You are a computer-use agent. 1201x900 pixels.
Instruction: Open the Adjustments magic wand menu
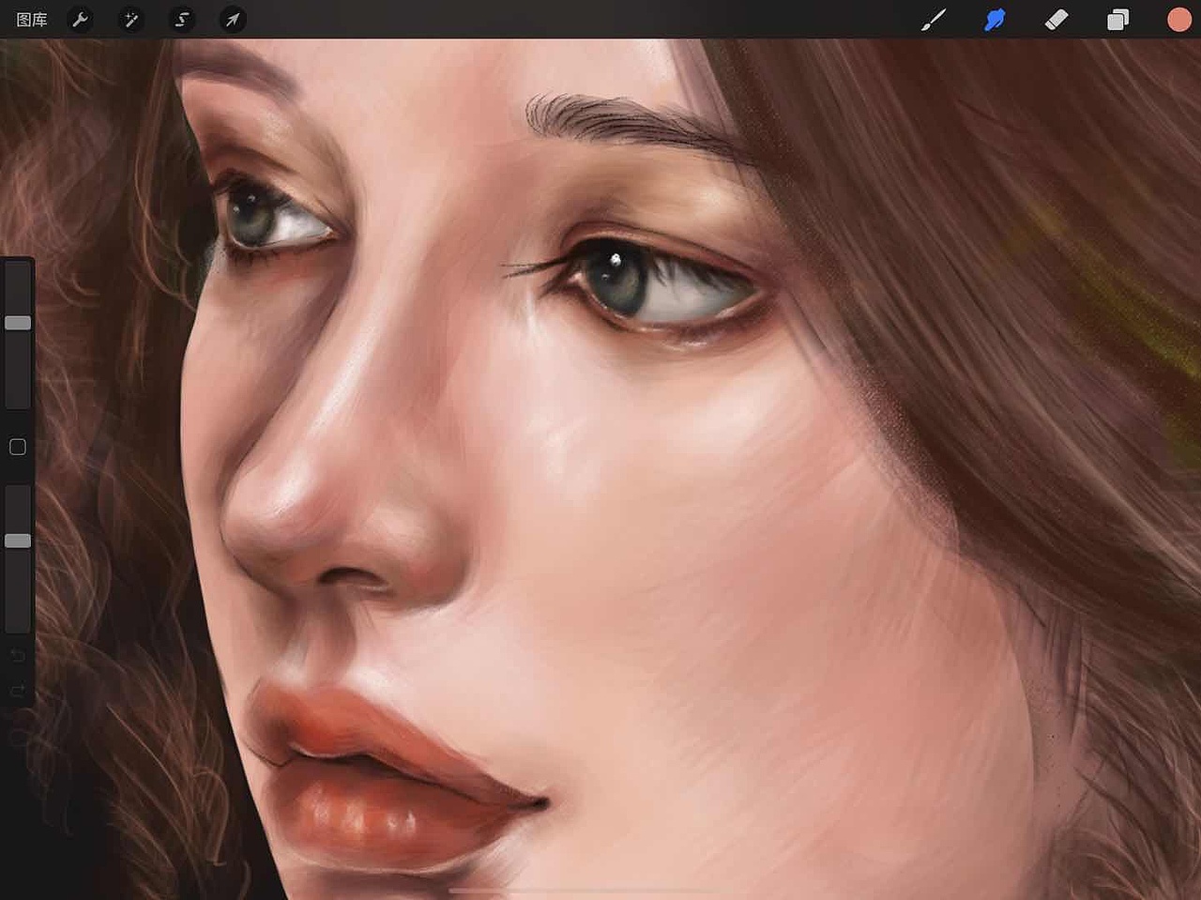131,20
